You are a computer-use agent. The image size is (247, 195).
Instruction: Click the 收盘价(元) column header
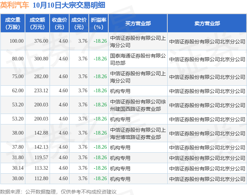(59, 23)
